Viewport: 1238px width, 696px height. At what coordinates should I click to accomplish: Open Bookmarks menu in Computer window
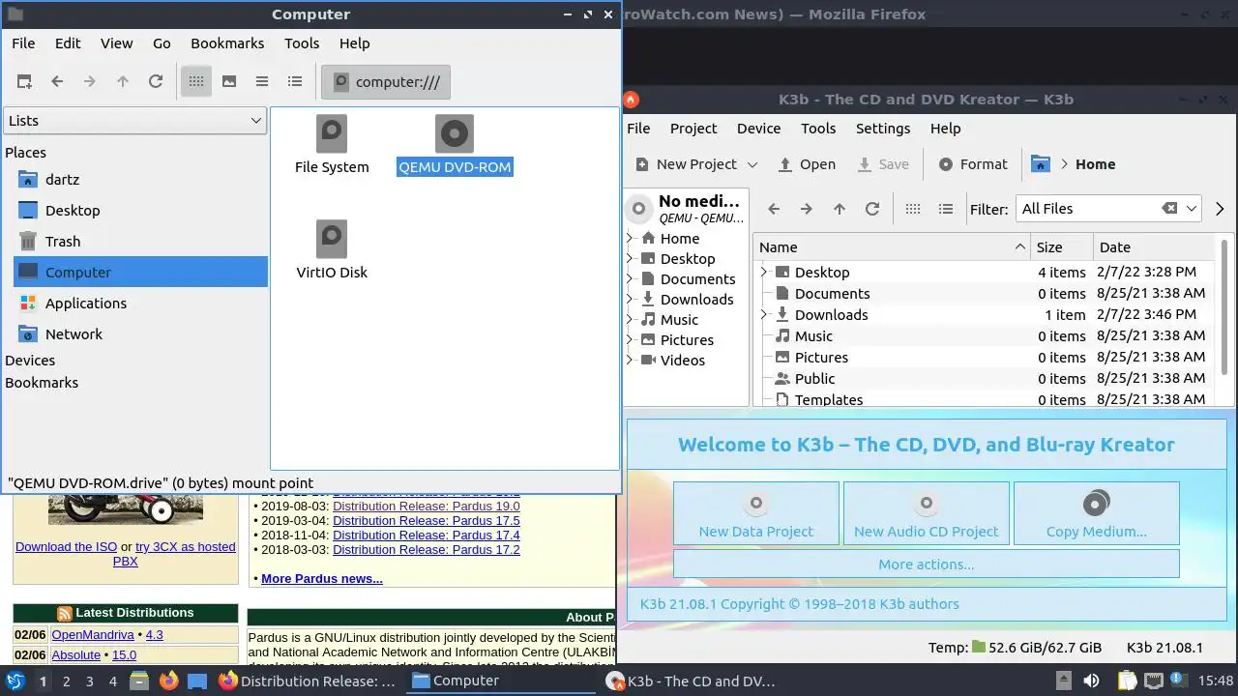click(x=227, y=43)
